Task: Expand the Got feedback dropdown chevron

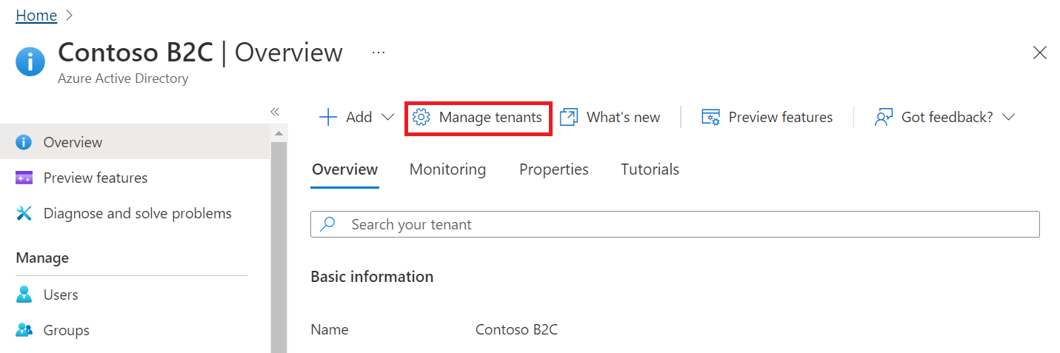Action: coord(1007,117)
